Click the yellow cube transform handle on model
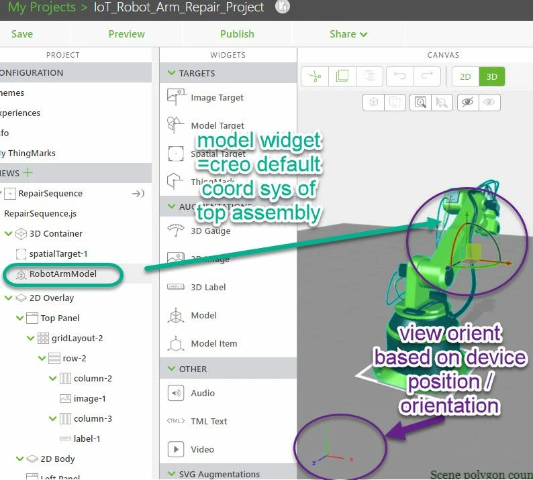This screenshot has width=533, height=480. (x=474, y=252)
